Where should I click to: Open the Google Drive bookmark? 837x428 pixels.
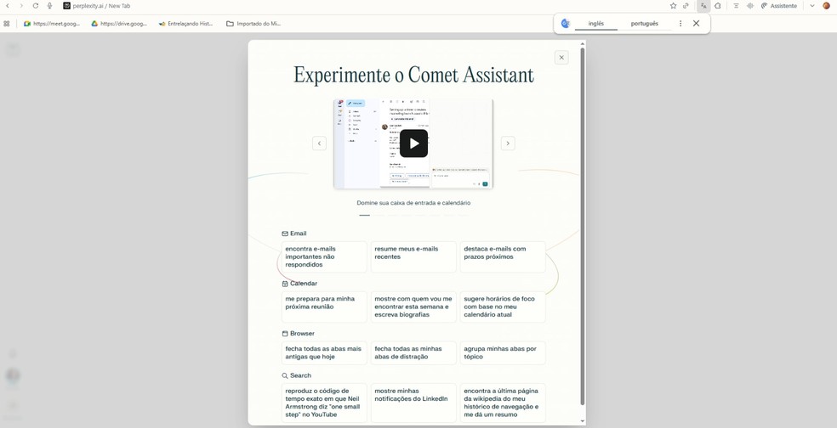[119, 24]
